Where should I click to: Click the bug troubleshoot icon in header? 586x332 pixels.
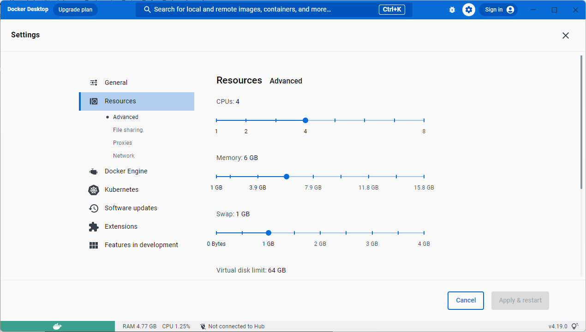452,10
